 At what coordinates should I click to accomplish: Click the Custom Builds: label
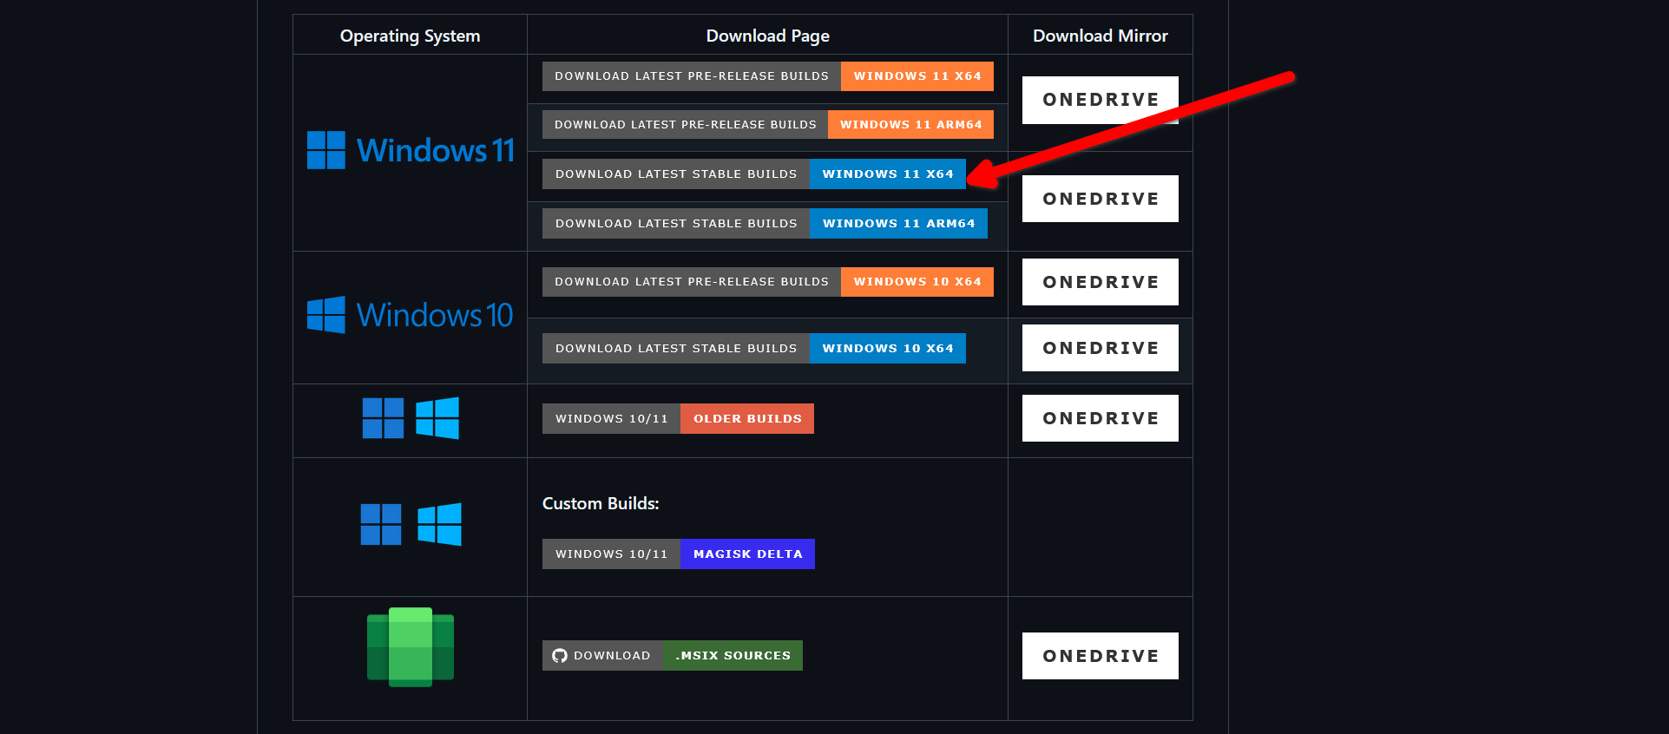click(x=601, y=503)
